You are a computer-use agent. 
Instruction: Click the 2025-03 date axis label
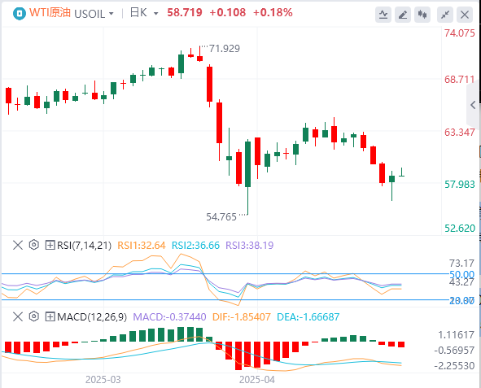point(103,380)
